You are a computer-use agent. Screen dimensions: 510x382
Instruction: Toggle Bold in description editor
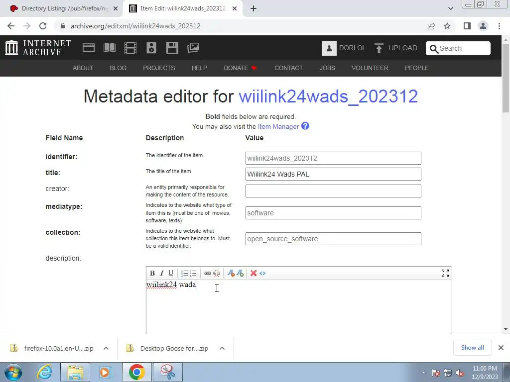(152, 273)
